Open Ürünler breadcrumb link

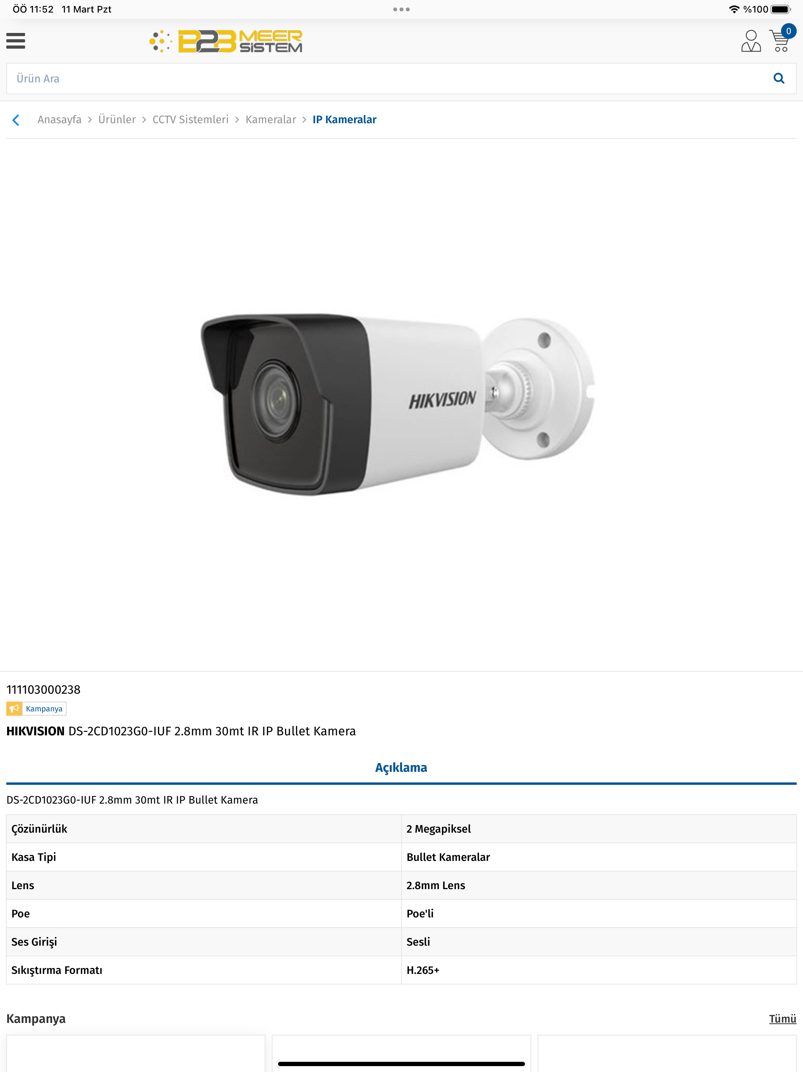coord(117,120)
